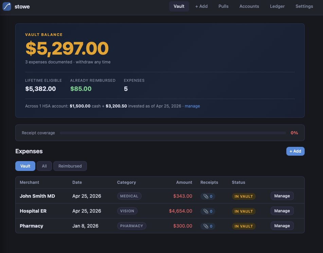Select the Vault expense filter
Viewport: 323px width, 253px height.
pos(25,166)
